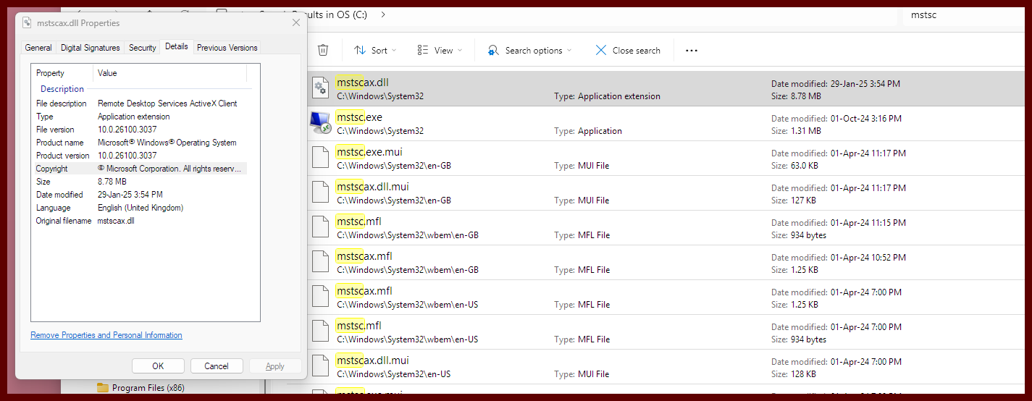Click the Program Files (x86) folder icon
This screenshot has height=401, width=1032.
click(x=103, y=388)
